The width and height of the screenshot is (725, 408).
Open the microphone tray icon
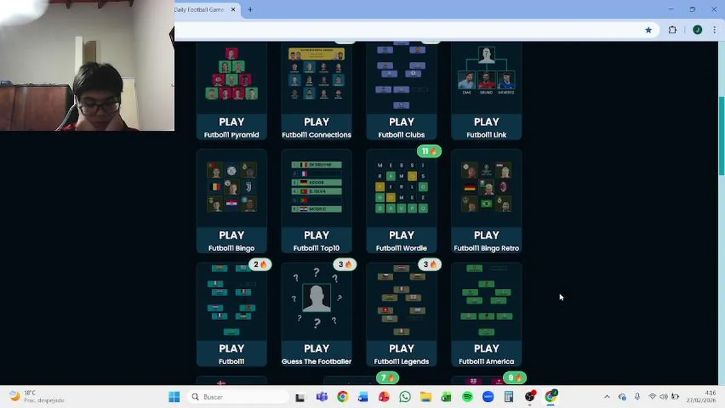click(637, 397)
